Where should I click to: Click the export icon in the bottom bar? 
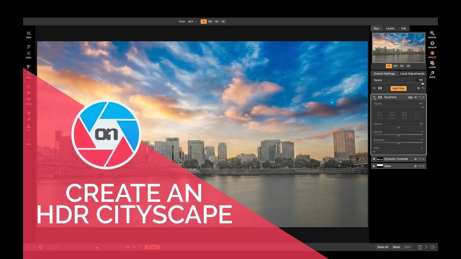(x=420, y=247)
